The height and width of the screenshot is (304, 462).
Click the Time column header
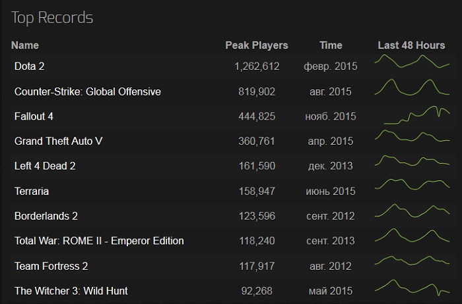(331, 45)
